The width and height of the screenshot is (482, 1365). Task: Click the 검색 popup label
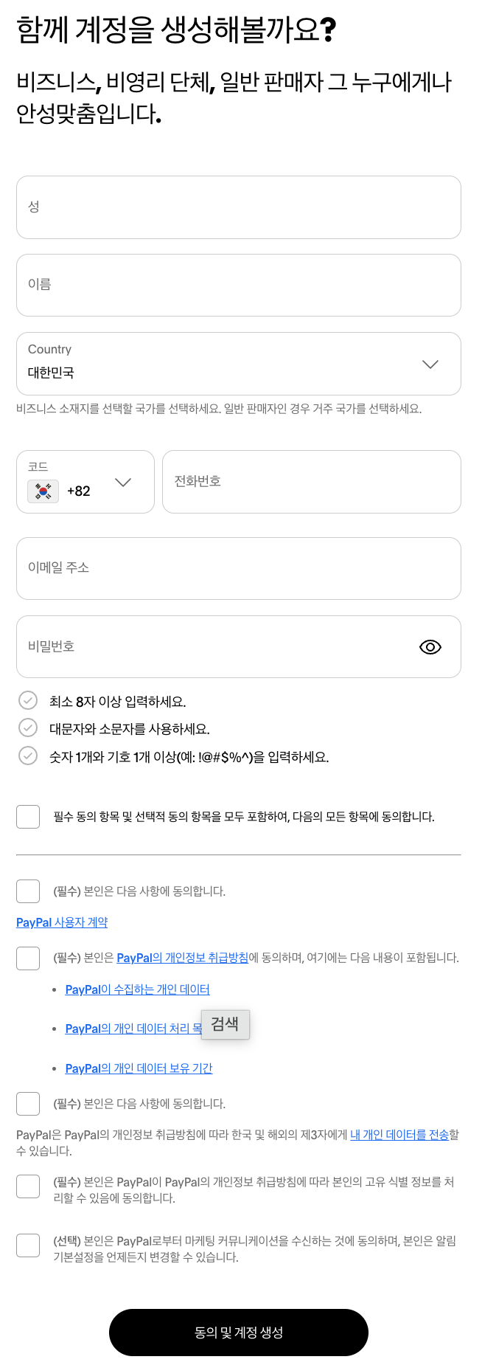[225, 1024]
